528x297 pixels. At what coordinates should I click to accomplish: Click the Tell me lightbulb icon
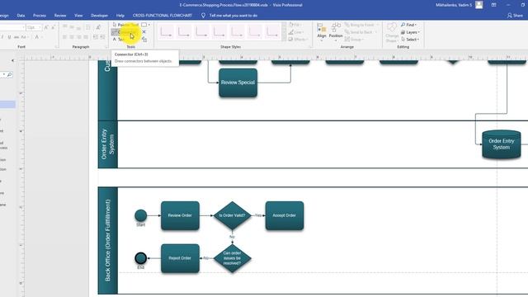(x=203, y=16)
